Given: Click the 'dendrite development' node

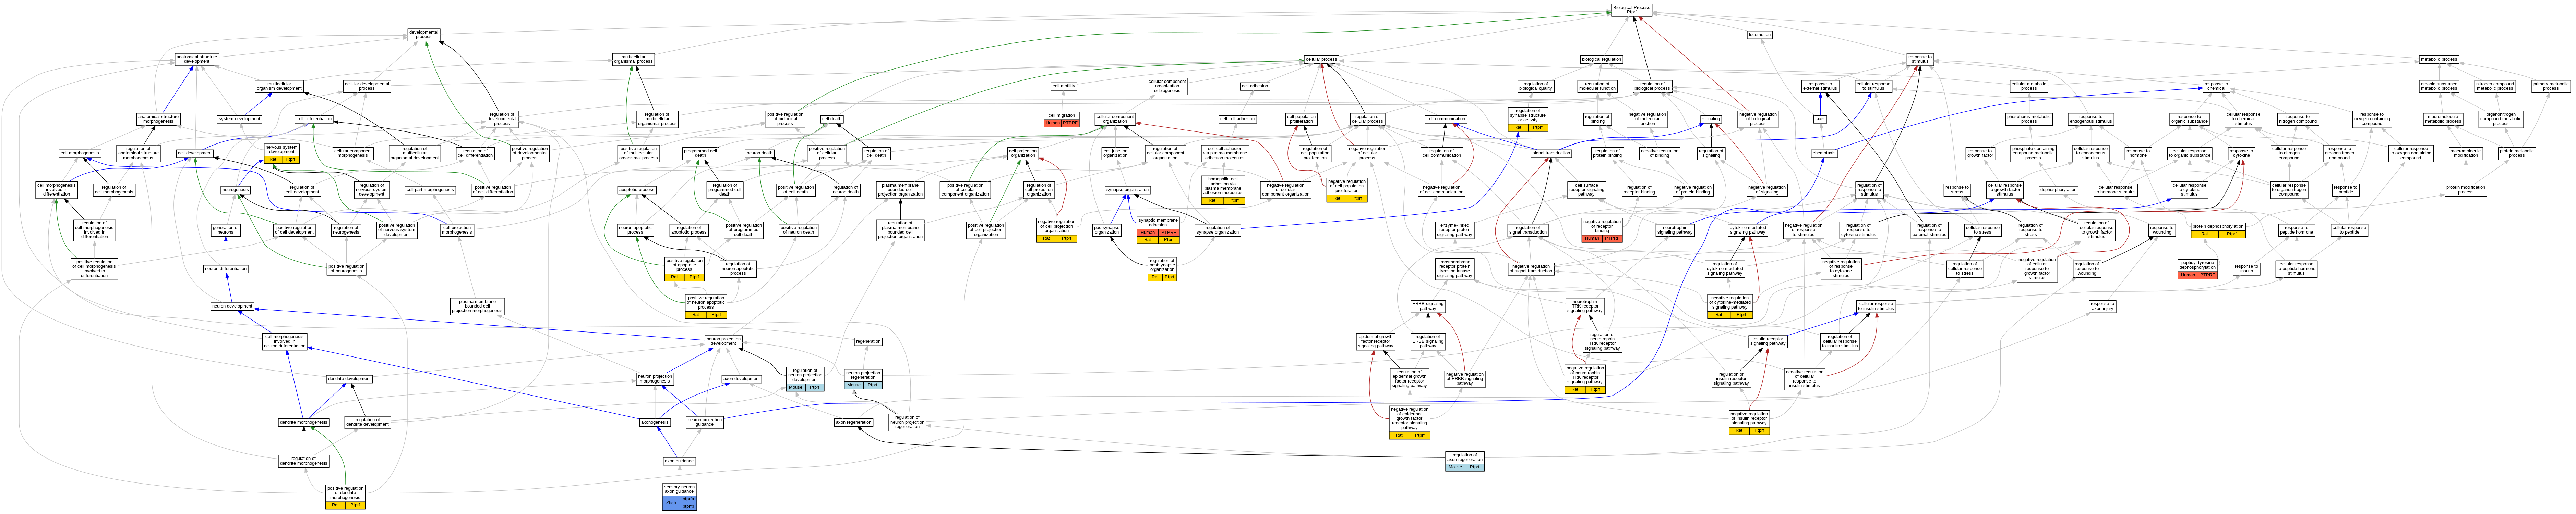Looking at the screenshot, I should click(349, 379).
